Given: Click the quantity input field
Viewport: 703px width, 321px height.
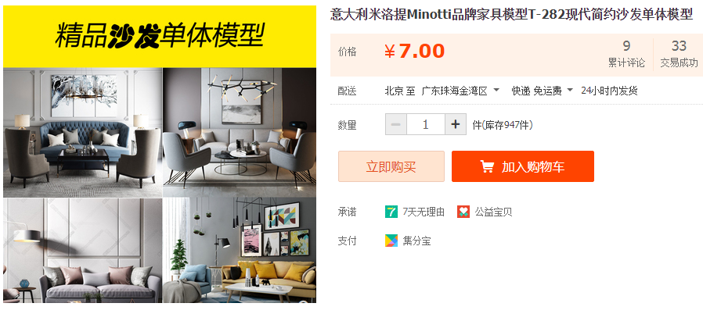Looking at the screenshot, I should click(x=425, y=124).
